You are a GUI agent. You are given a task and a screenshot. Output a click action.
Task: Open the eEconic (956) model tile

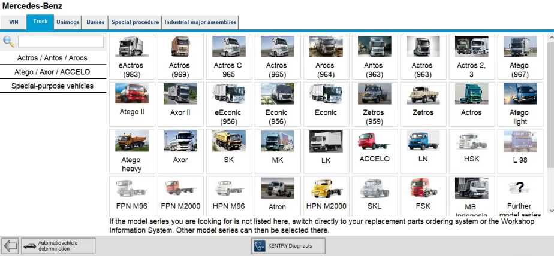(229, 104)
